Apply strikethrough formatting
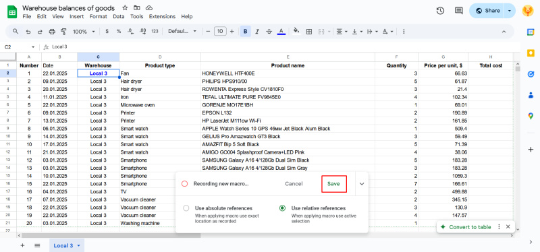Viewport: 540px width, 252px height. tap(269, 32)
